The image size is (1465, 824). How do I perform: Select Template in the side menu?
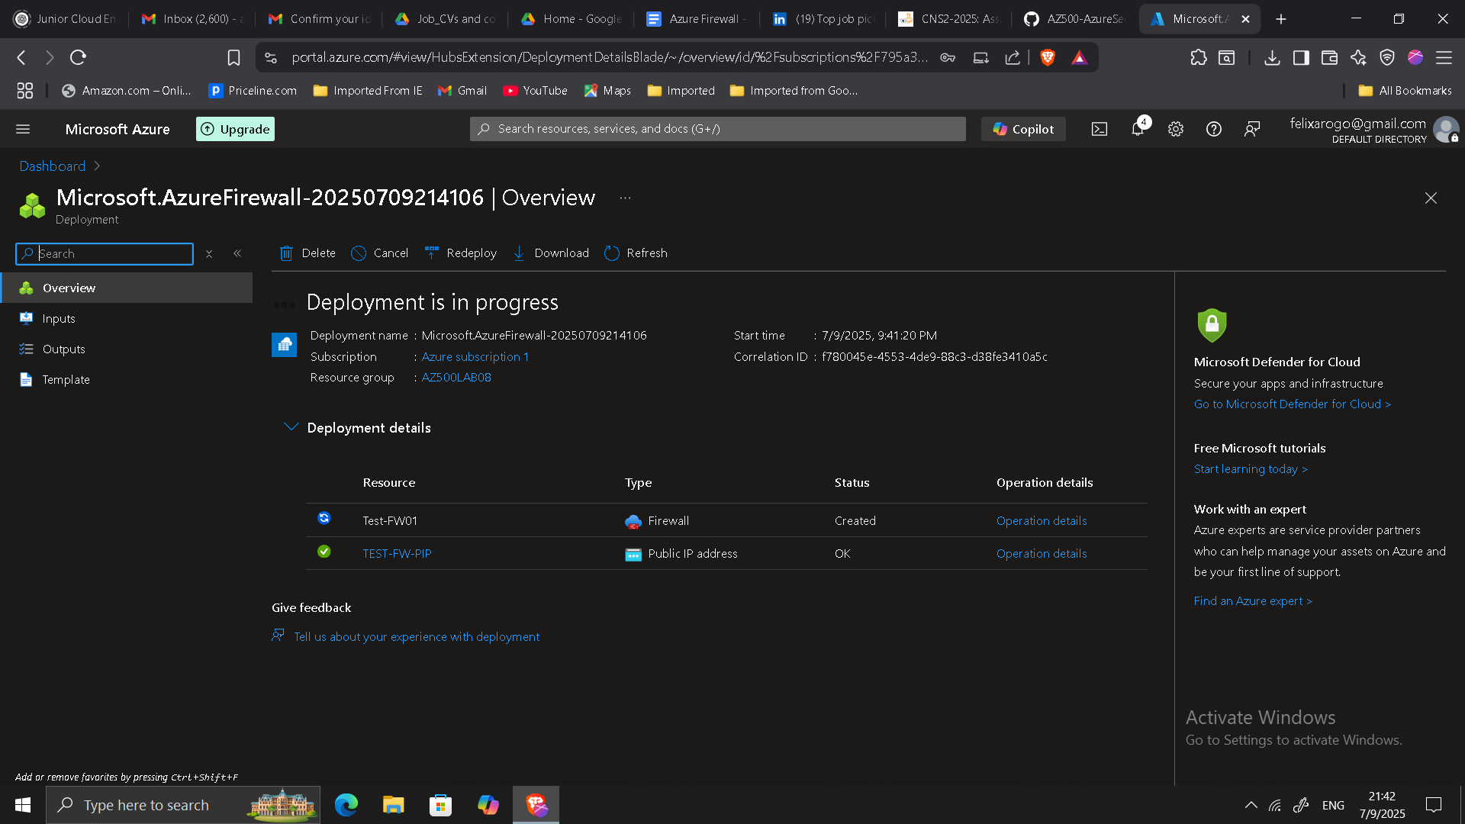click(66, 380)
